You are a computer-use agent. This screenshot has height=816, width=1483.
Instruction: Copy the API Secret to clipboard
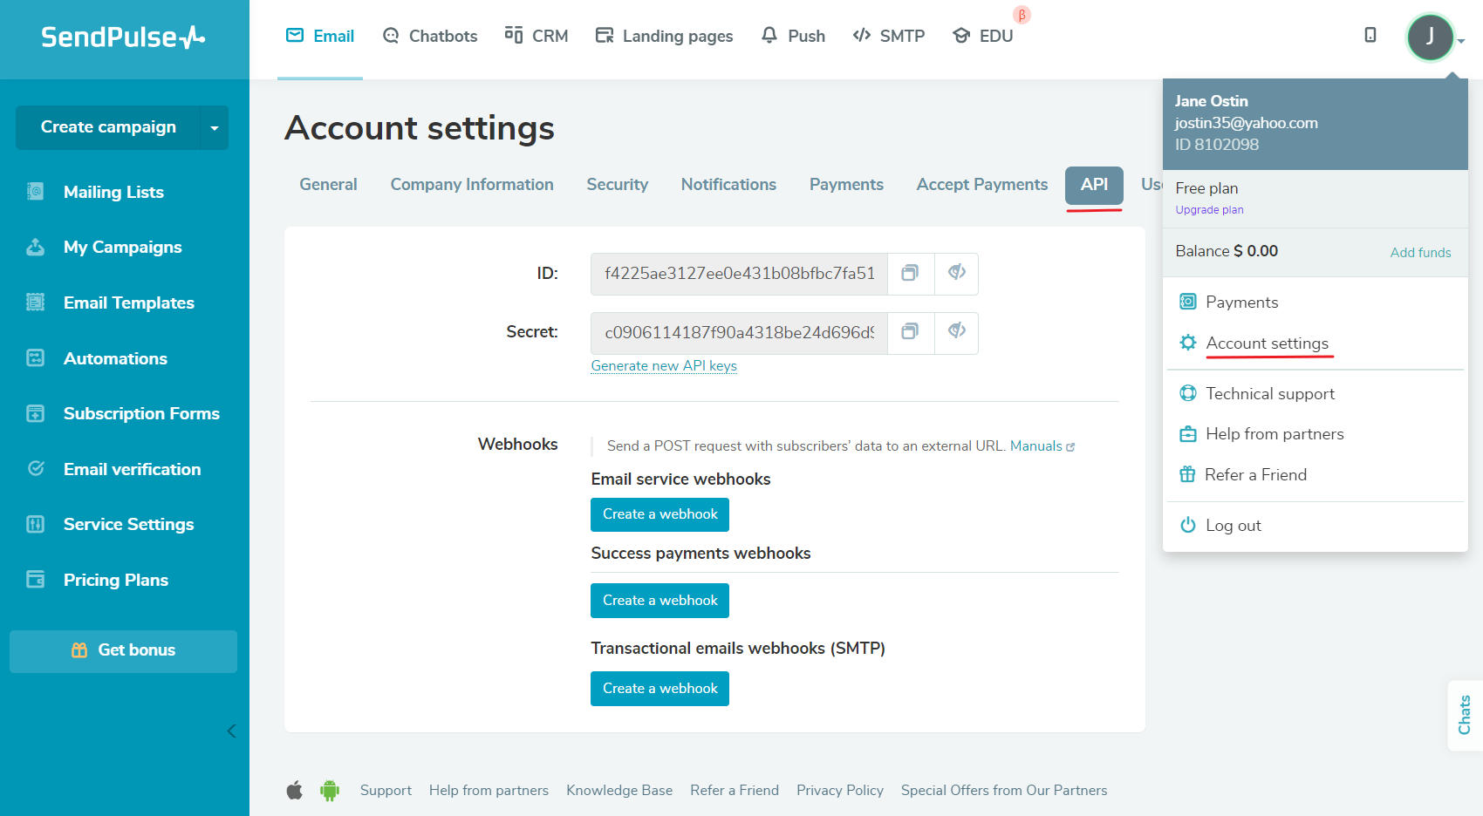910,332
